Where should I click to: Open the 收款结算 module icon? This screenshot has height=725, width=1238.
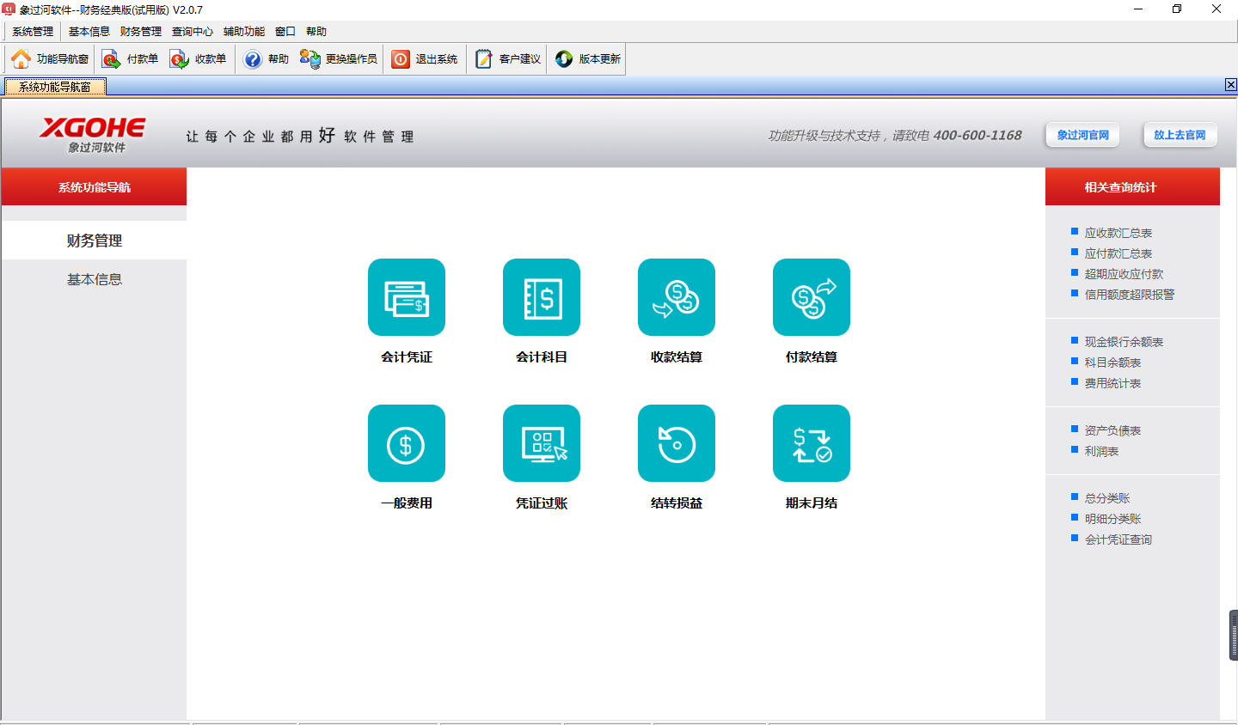tap(677, 297)
